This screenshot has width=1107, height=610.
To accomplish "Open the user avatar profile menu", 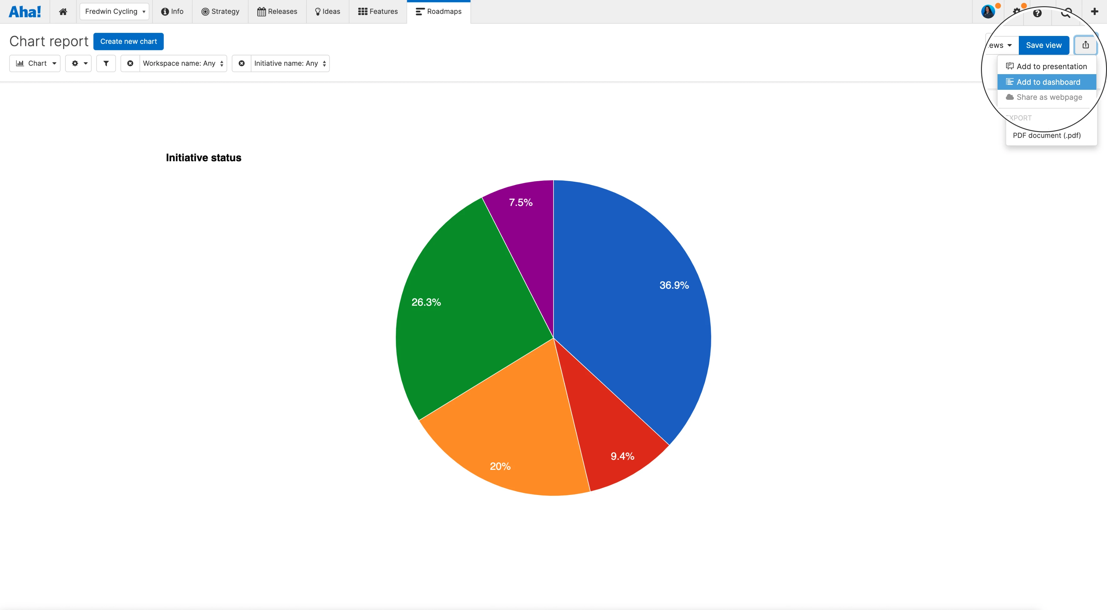I will [988, 12].
